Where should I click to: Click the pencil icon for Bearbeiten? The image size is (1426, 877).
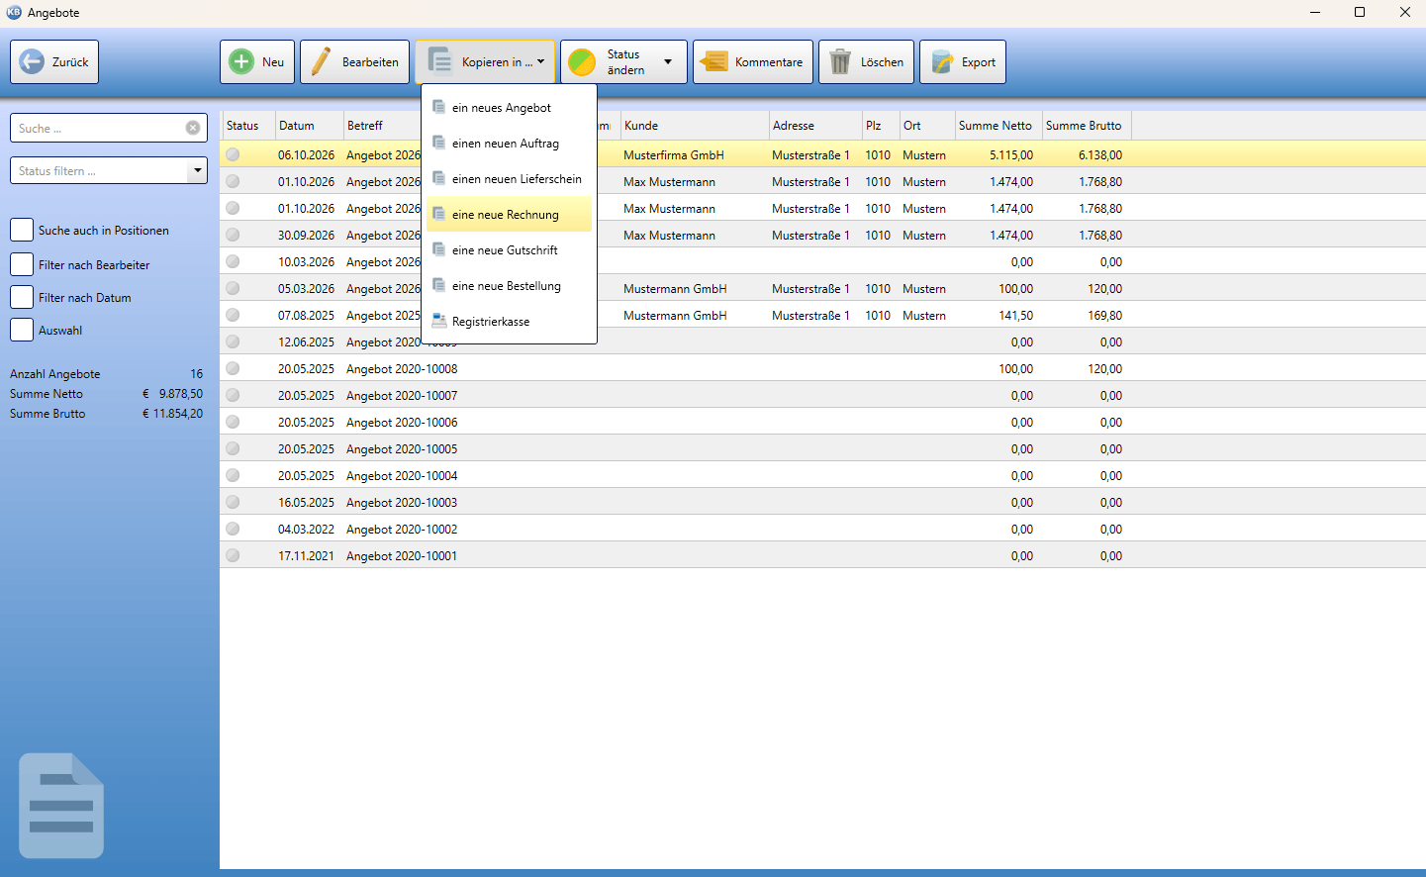(x=321, y=61)
